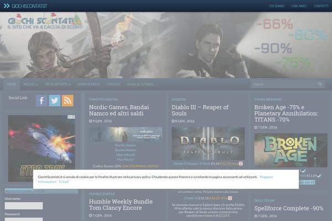Click the HUMBLE BUNDLE category link
The height and width of the screenshot is (221, 332).
pyautogui.click(x=102, y=194)
